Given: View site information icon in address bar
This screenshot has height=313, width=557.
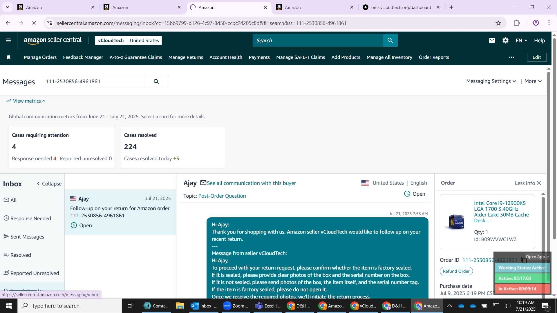Looking at the screenshot, I should pos(50,23).
